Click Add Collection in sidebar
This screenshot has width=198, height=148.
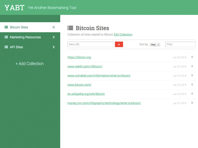click(29, 64)
